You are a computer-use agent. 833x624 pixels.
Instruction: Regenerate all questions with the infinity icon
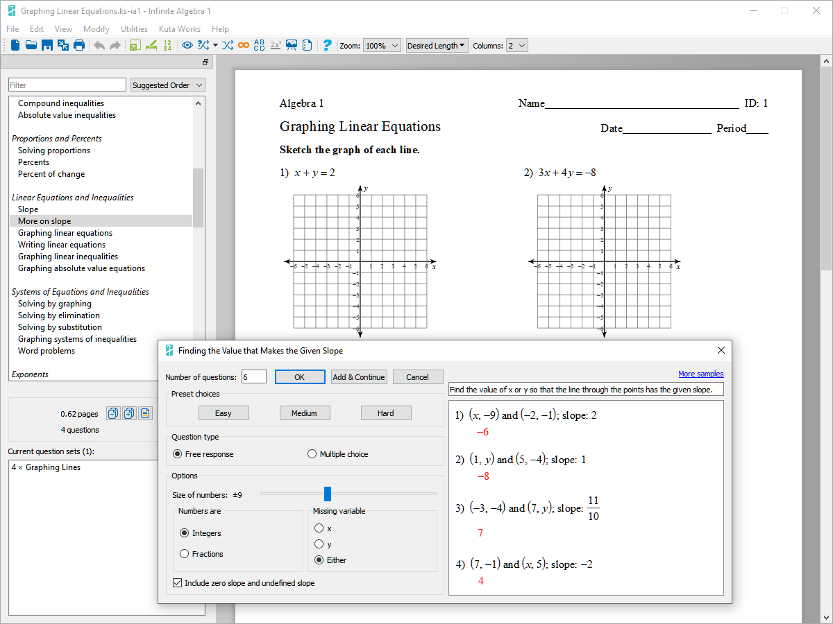coord(244,45)
